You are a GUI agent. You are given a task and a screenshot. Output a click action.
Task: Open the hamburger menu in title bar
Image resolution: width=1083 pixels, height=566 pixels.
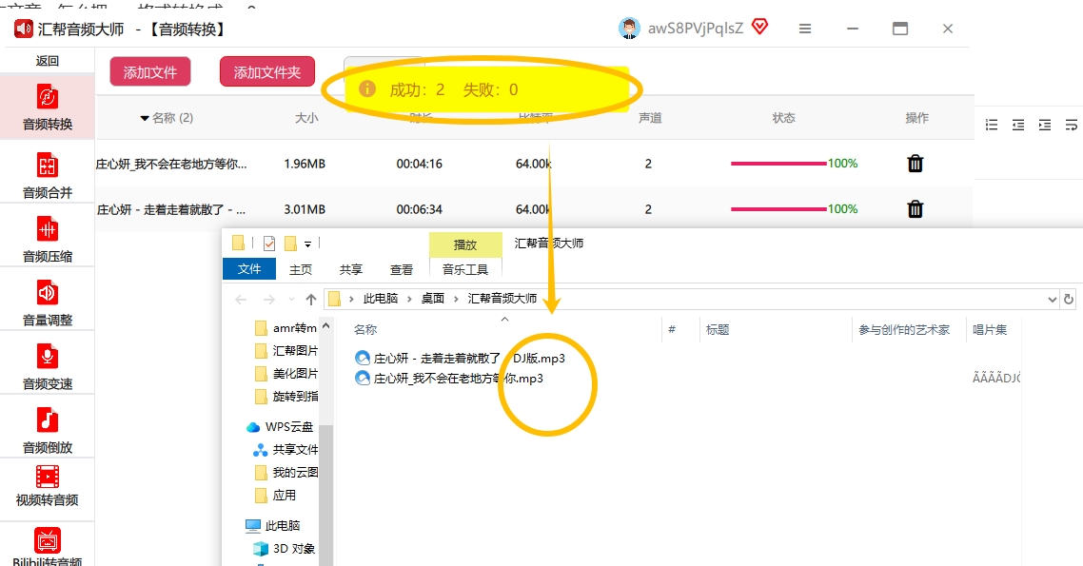coord(805,29)
